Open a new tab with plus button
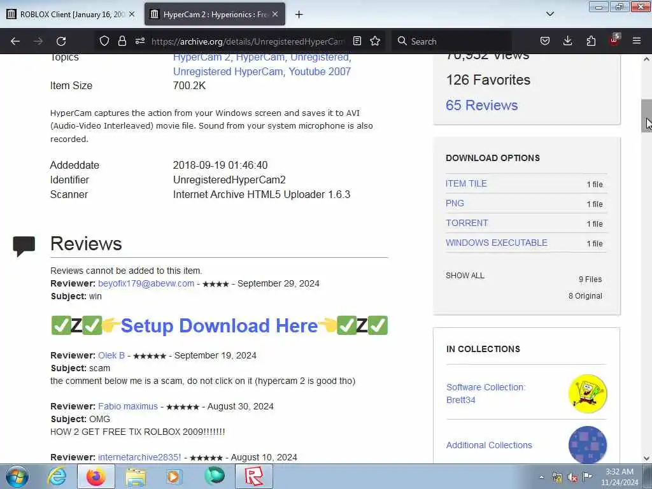 point(299,15)
